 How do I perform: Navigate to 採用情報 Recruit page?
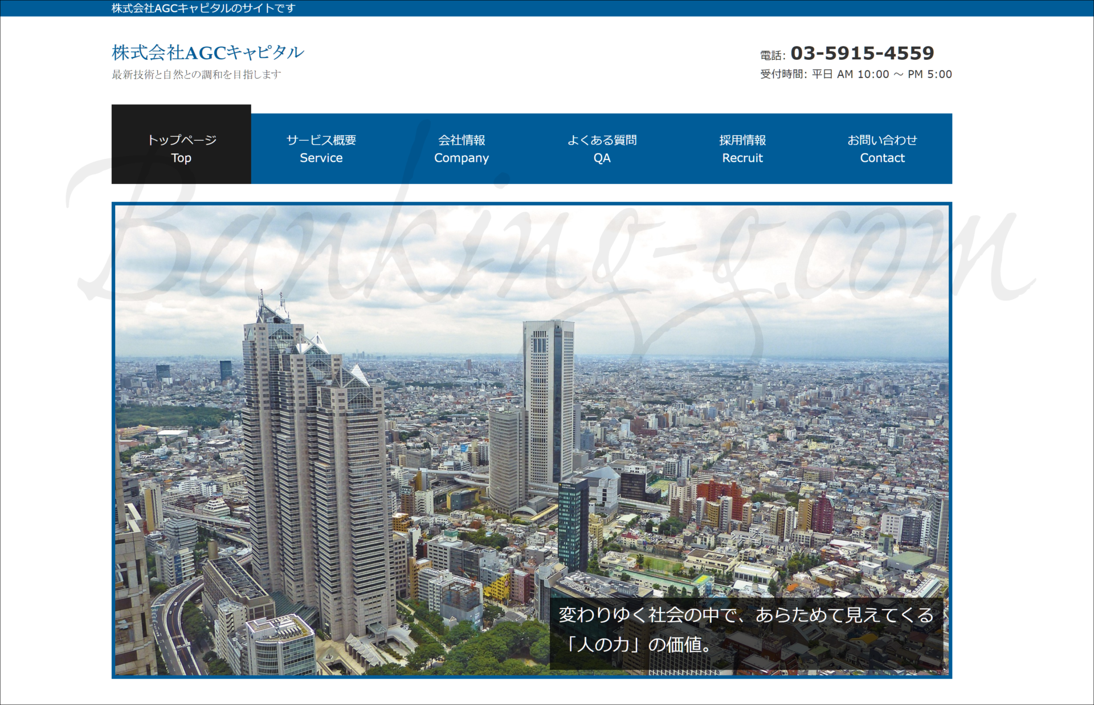pos(742,148)
